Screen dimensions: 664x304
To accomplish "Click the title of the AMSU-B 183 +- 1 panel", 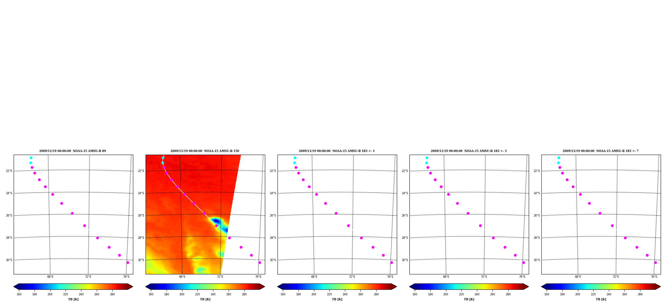I will pos(337,151).
